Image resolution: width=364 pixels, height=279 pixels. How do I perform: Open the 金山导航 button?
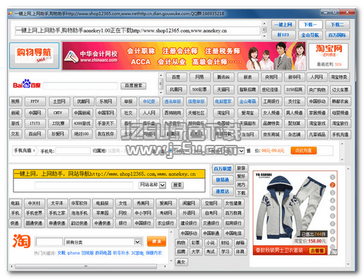pos(310,35)
